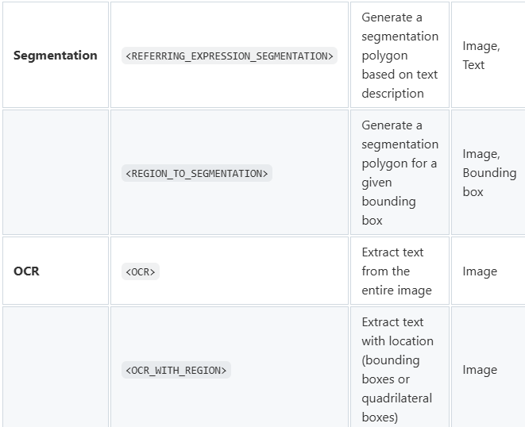Click the words 'entire image' in the OCR description
The image size is (525, 427).
[x=397, y=290]
